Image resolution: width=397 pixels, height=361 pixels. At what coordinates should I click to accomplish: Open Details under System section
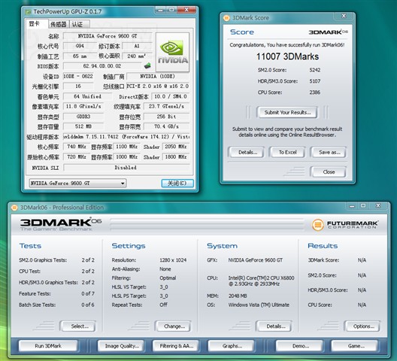pyautogui.click(x=274, y=326)
